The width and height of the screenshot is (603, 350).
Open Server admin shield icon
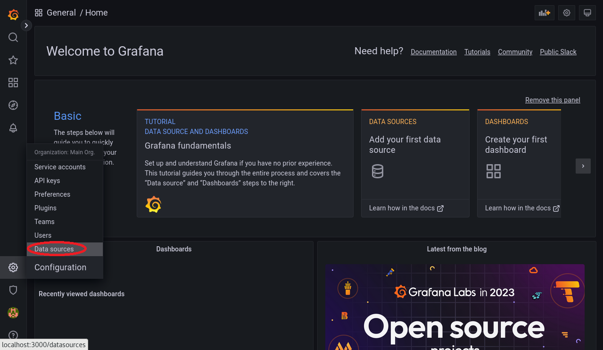coord(13,290)
